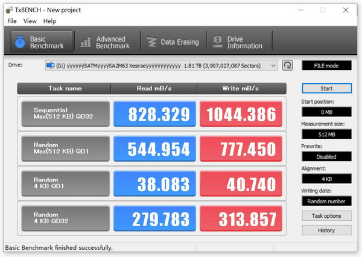Screen dimensions: 362x257
Task: Click the status text Basic Benchmark finished successfully
Action: point(59,247)
